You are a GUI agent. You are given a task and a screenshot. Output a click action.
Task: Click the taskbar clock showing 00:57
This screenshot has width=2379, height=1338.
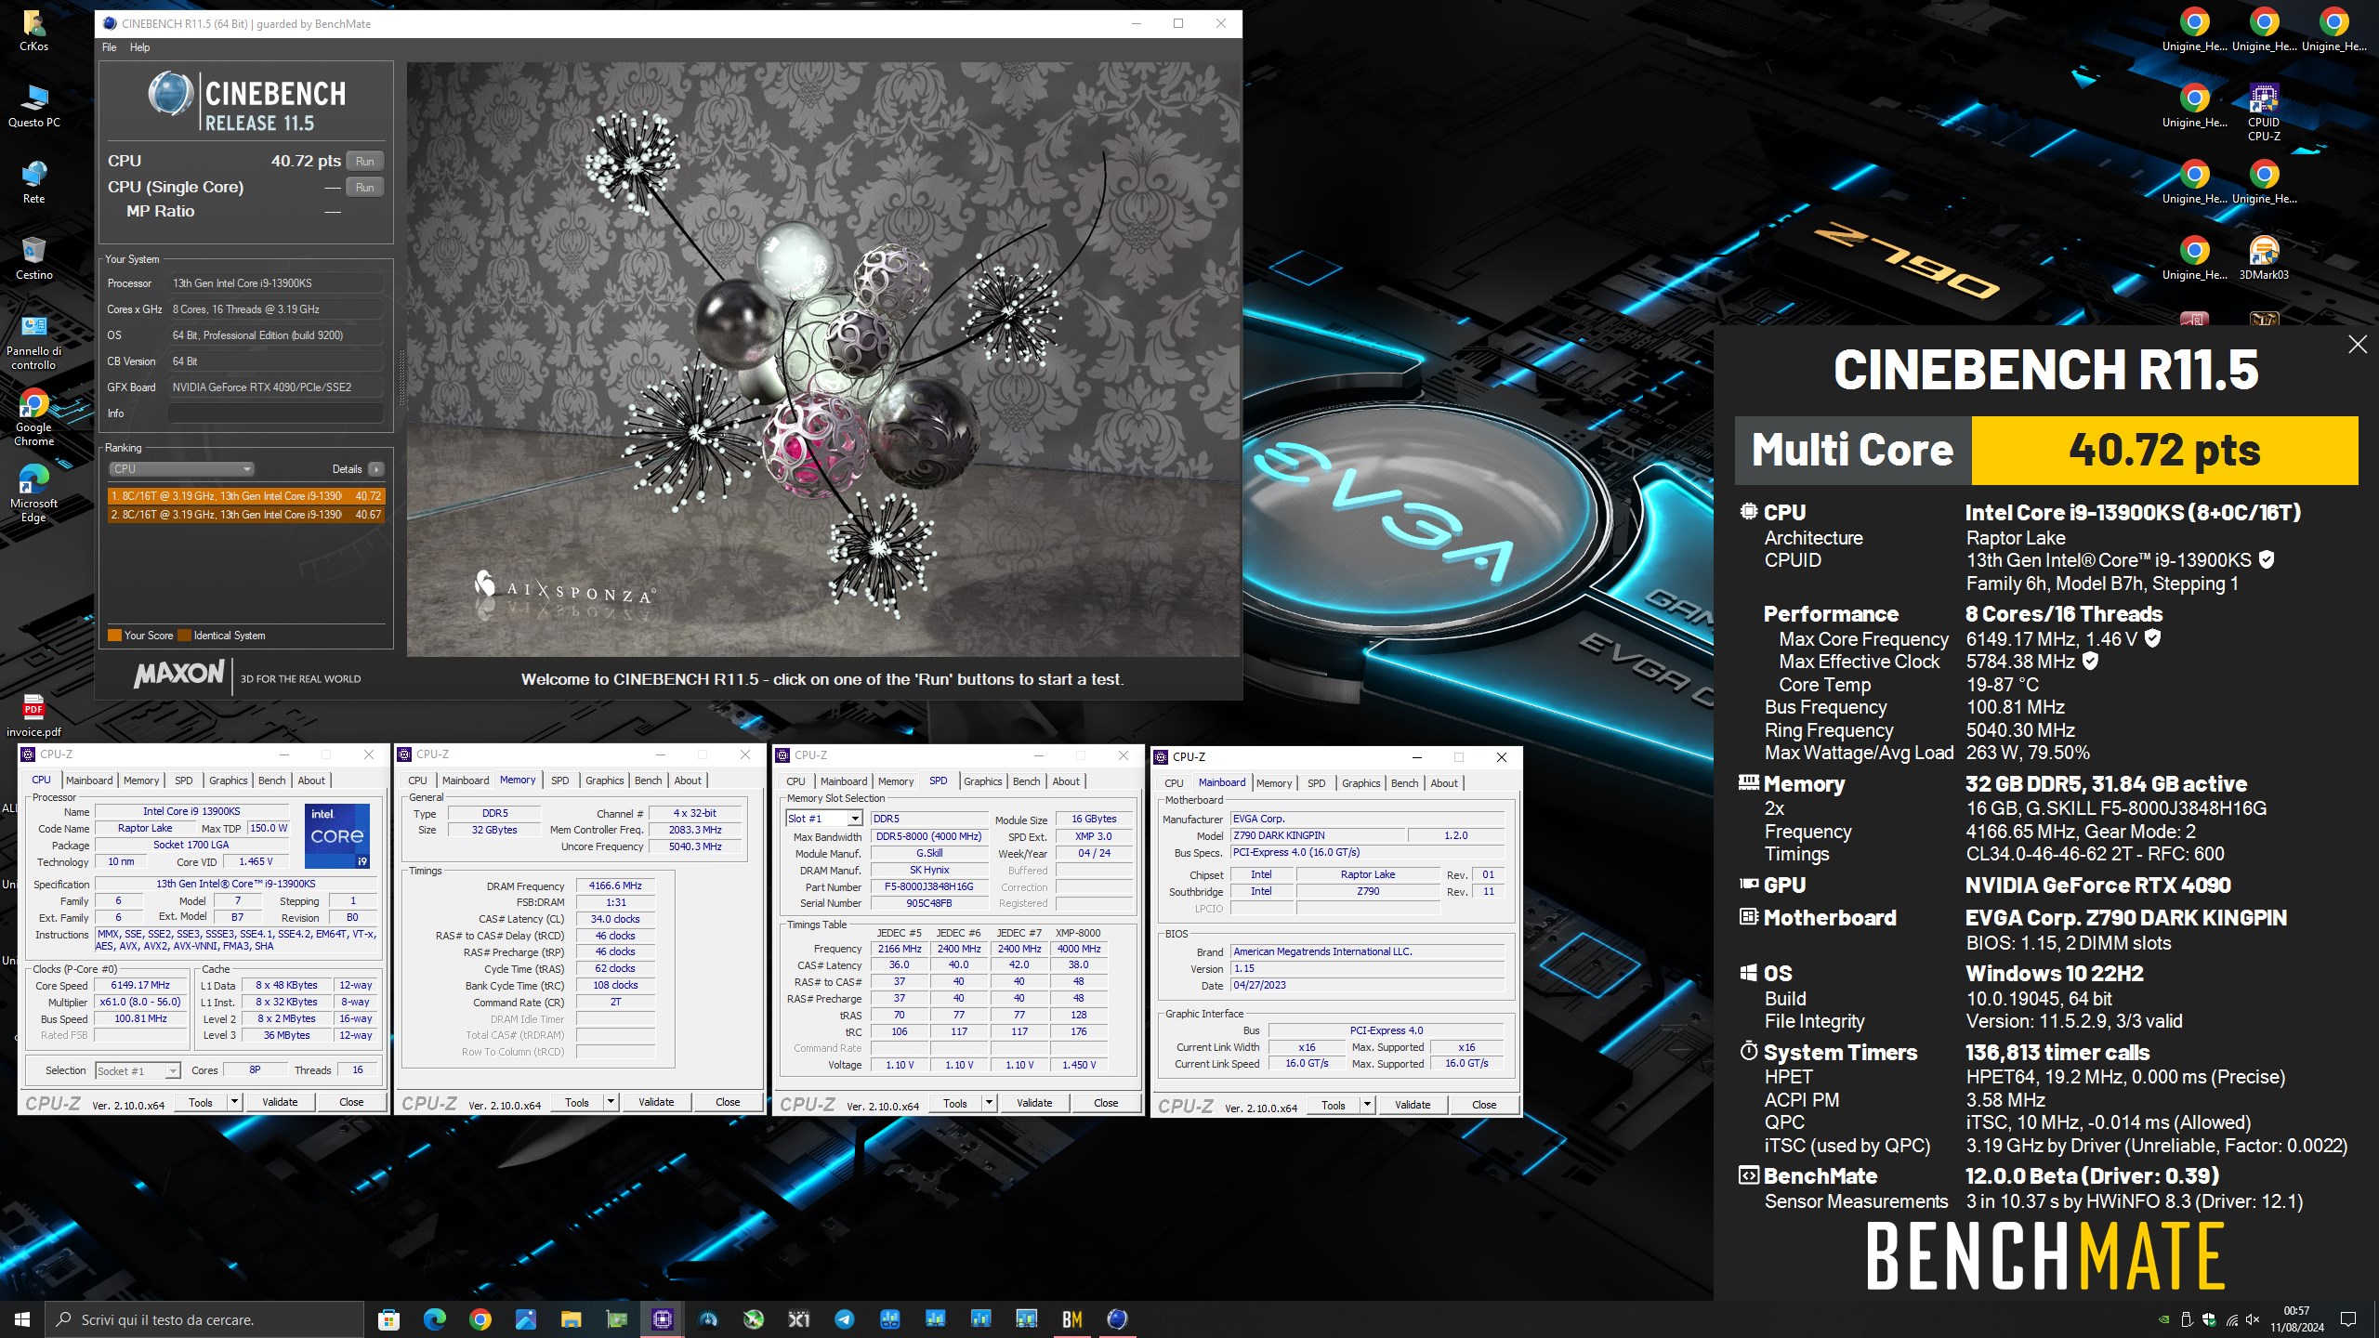[x=2296, y=1319]
